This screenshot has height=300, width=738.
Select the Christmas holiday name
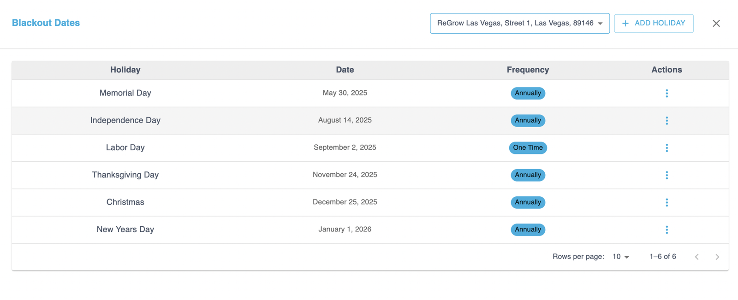125,202
